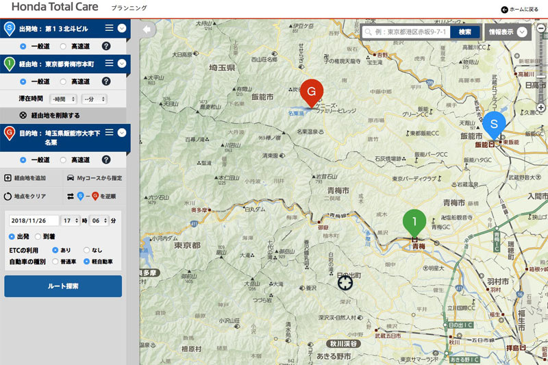Viewport: 548px width, 365px height.
Task: Click the map center crosshair icon
Action: tap(345, 283)
